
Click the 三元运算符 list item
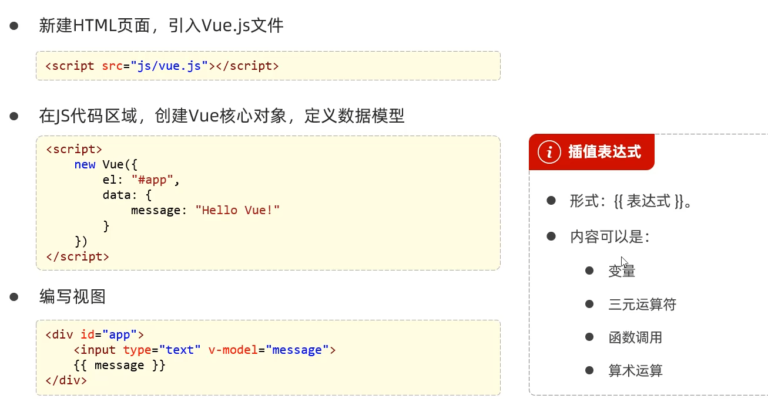click(642, 304)
